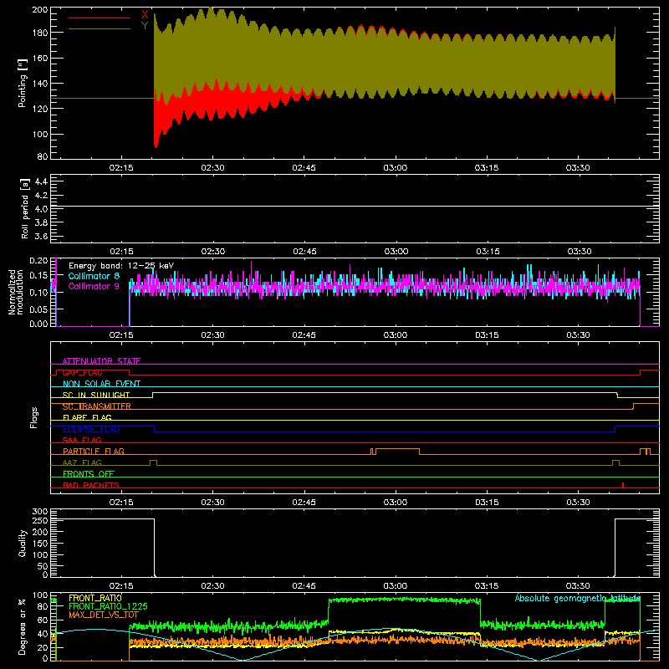Click the Normalized modulation axis title
Screen dimensions: 669x669
15,292
